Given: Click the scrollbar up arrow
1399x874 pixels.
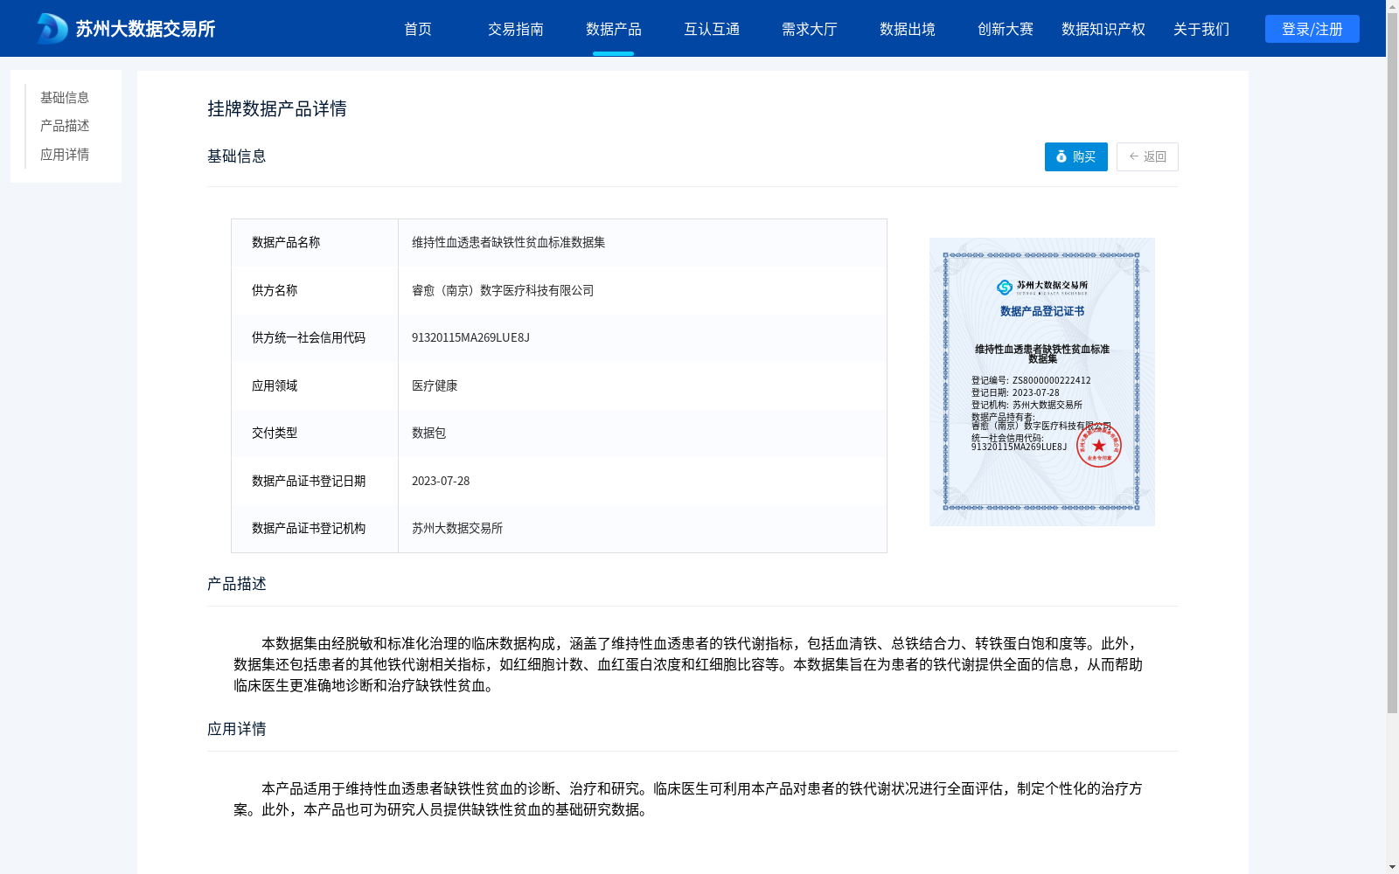Looking at the screenshot, I should coord(1392,6).
